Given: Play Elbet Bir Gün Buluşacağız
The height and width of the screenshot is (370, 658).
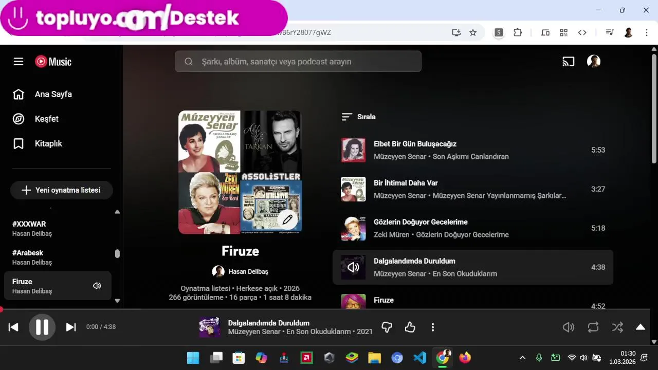Looking at the screenshot, I should point(415,144).
